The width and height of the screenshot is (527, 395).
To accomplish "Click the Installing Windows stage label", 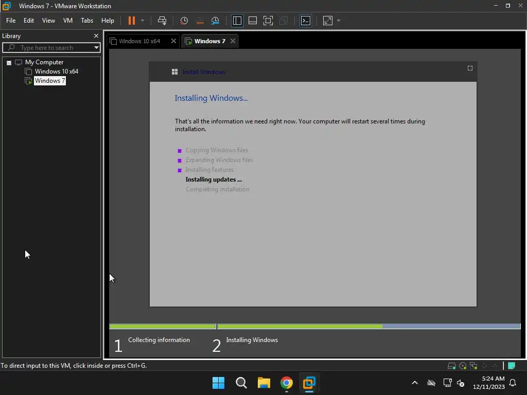I will point(252,340).
